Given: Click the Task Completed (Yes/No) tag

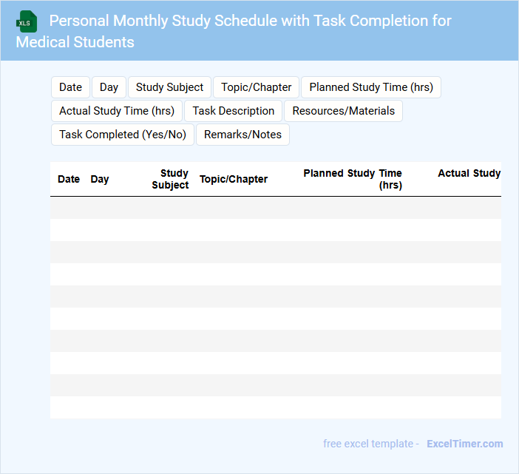Looking at the screenshot, I should [123, 135].
